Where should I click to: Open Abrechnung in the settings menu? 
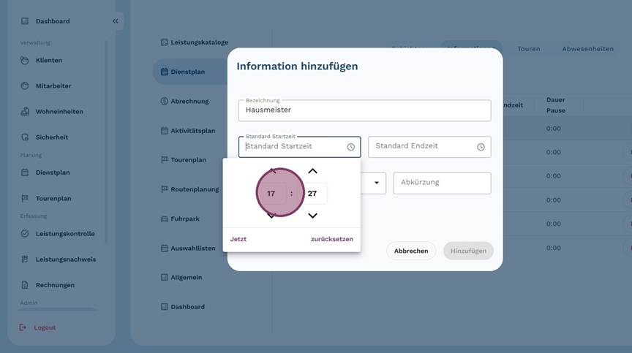(189, 101)
